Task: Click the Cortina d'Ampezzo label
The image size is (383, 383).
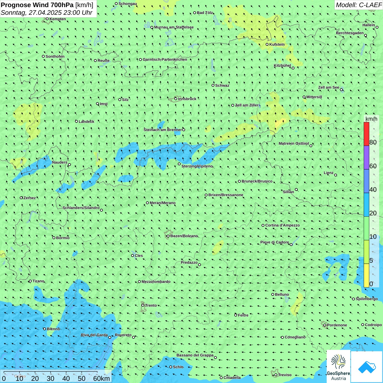Action: pos(282,225)
